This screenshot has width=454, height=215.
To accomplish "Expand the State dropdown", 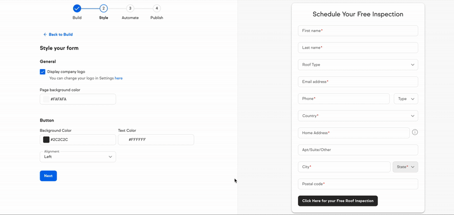I will point(405,167).
